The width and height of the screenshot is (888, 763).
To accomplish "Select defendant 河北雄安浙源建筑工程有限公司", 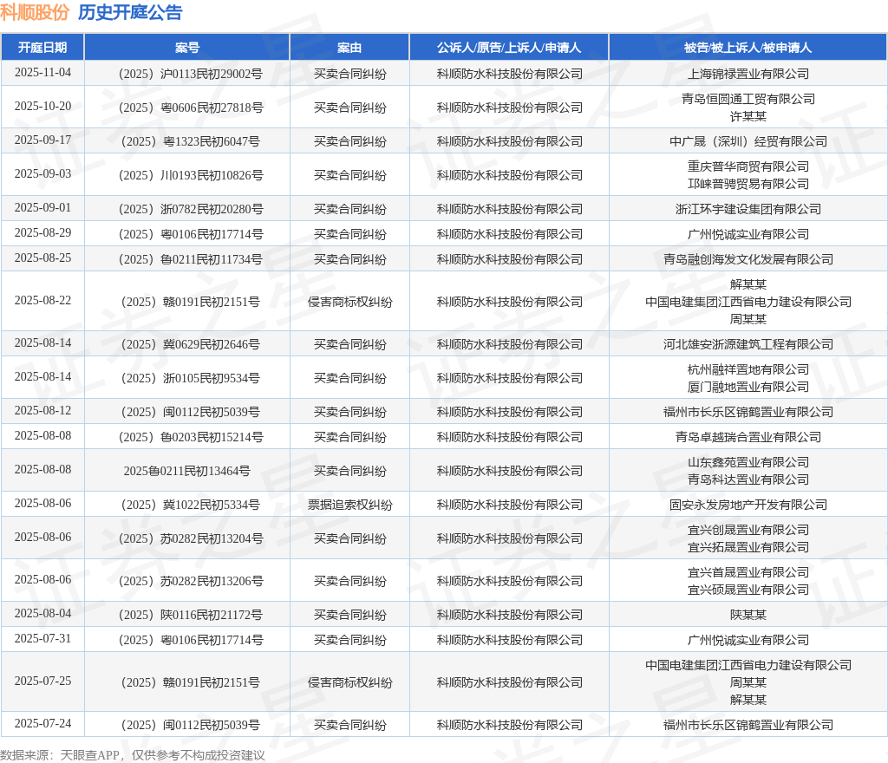I will (x=748, y=344).
